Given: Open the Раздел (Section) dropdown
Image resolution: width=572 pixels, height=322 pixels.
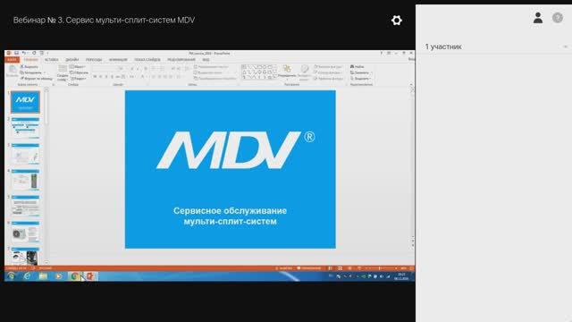Looking at the screenshot, I should pos(79,79).
